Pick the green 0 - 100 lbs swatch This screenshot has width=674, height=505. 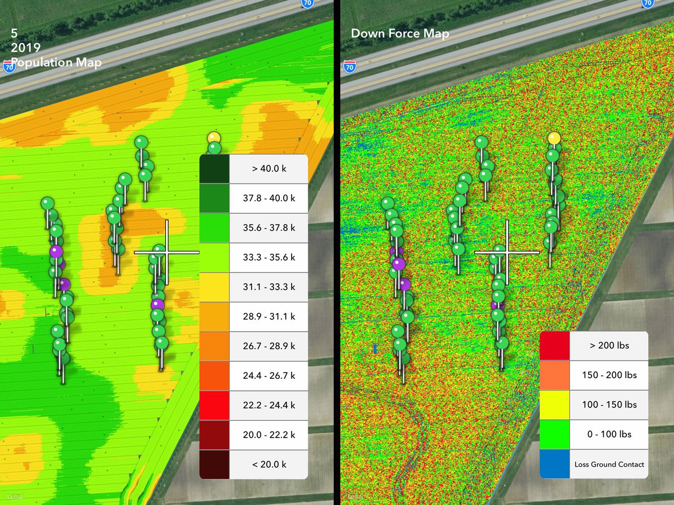click(555, 434)
